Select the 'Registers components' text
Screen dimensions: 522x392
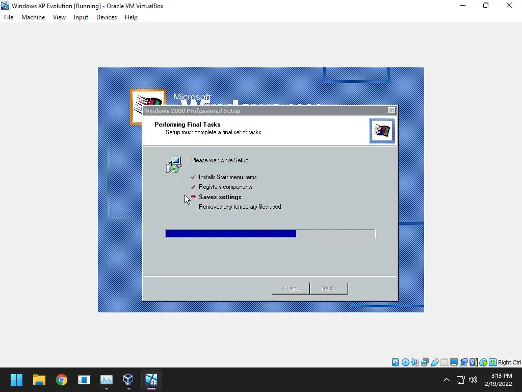tap(226, 187)
